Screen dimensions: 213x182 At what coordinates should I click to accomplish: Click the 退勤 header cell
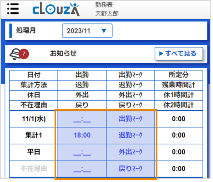[x=82, y=85]
